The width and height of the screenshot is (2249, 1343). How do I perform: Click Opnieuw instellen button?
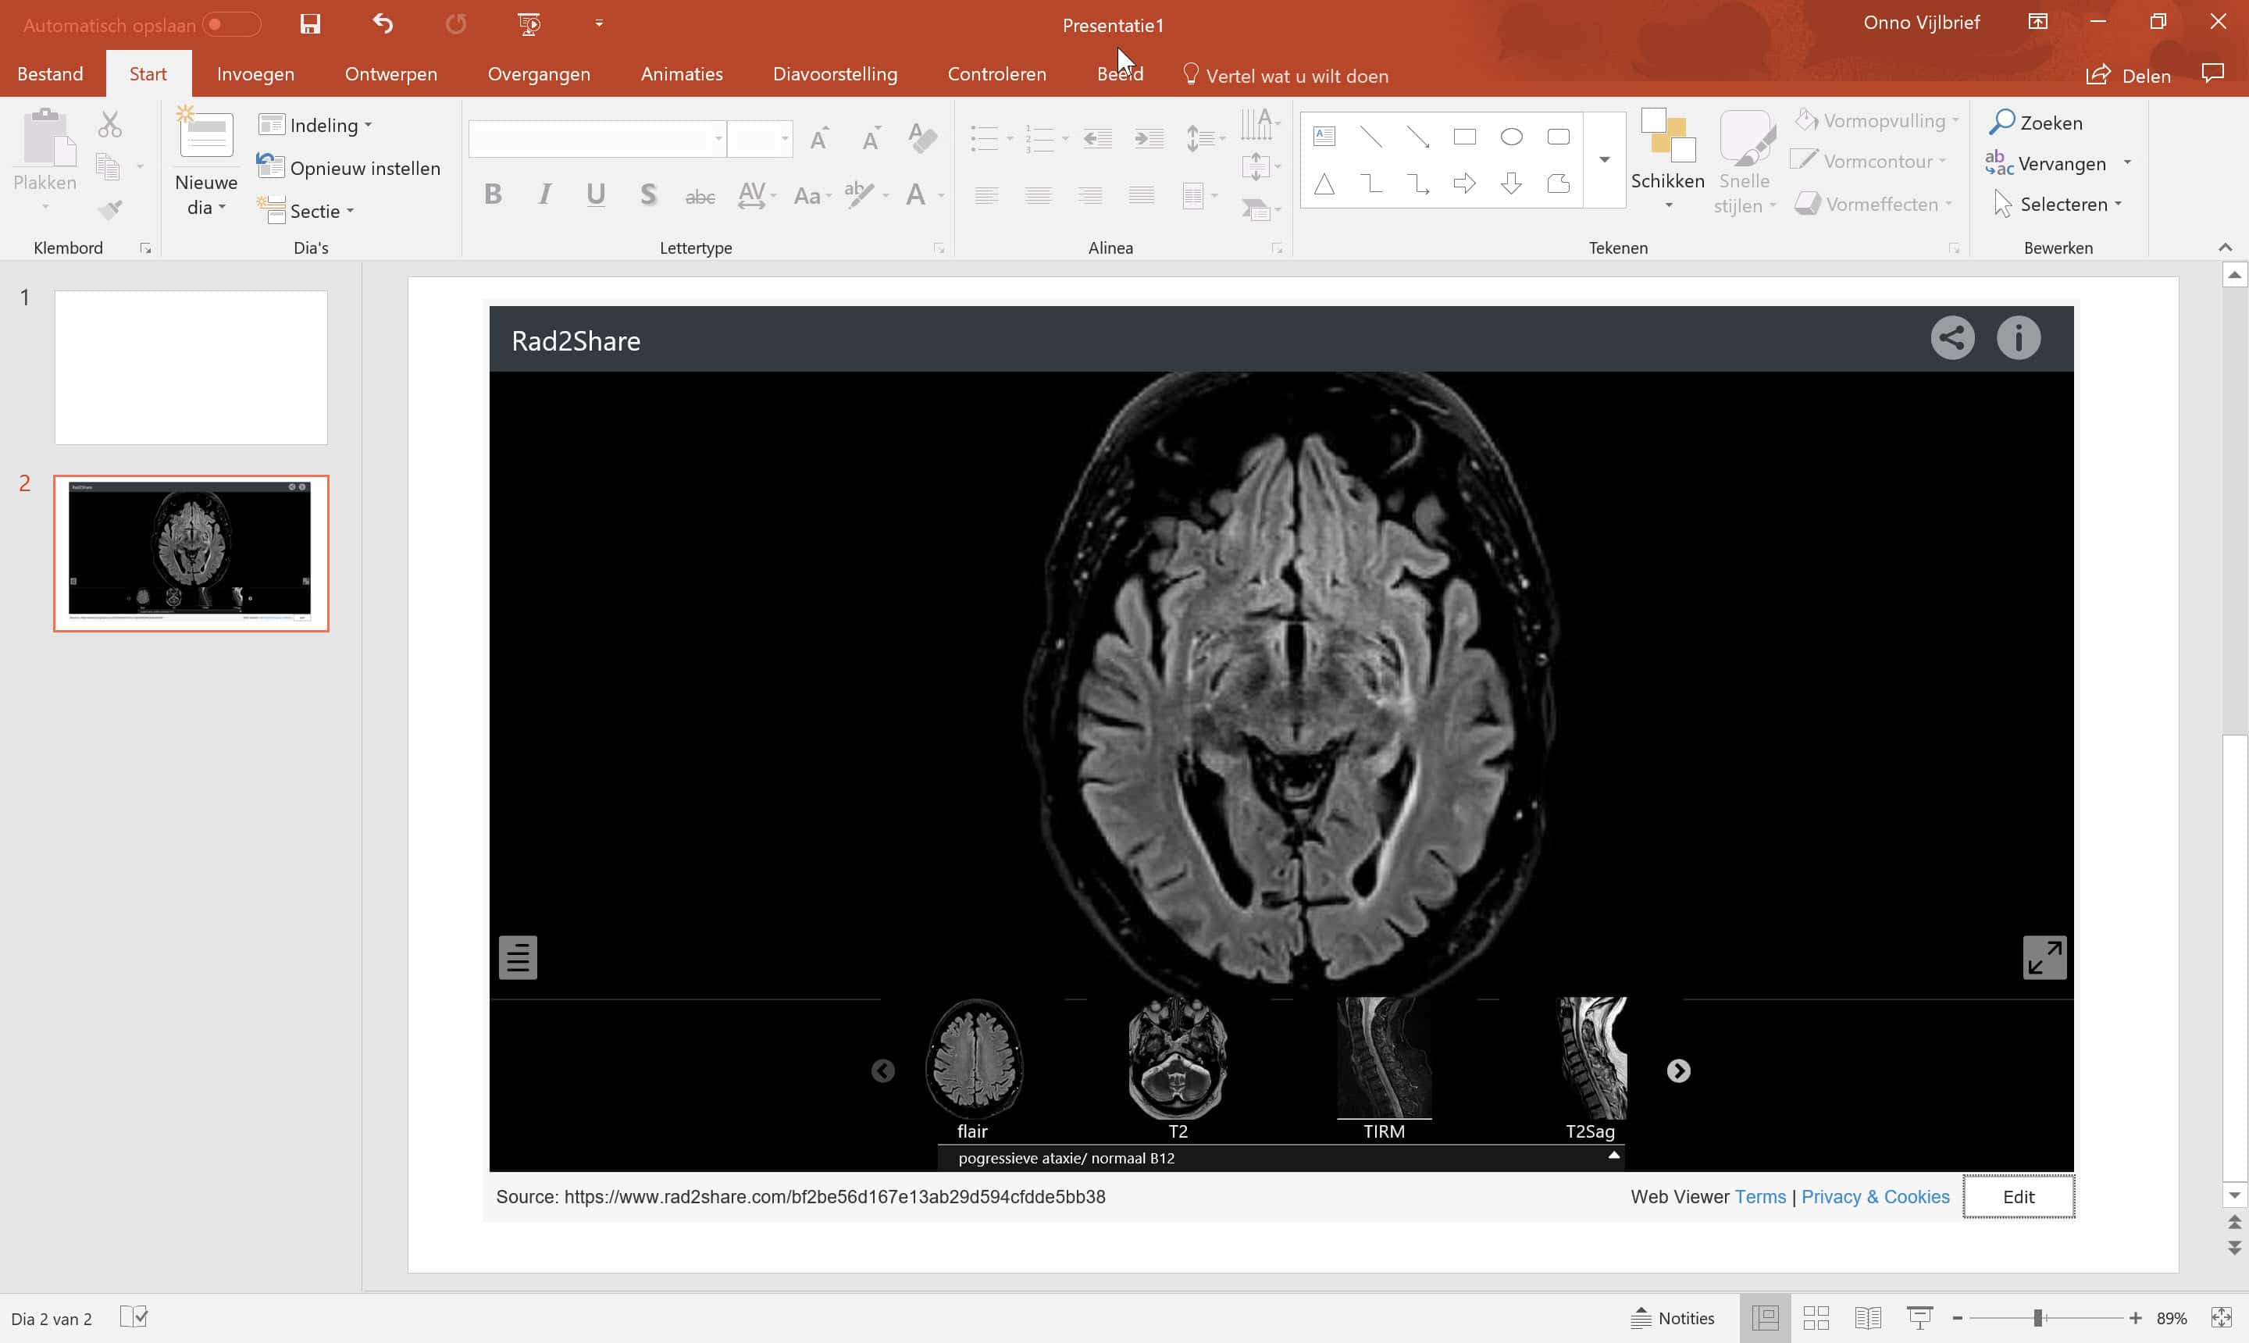point(348,167)
